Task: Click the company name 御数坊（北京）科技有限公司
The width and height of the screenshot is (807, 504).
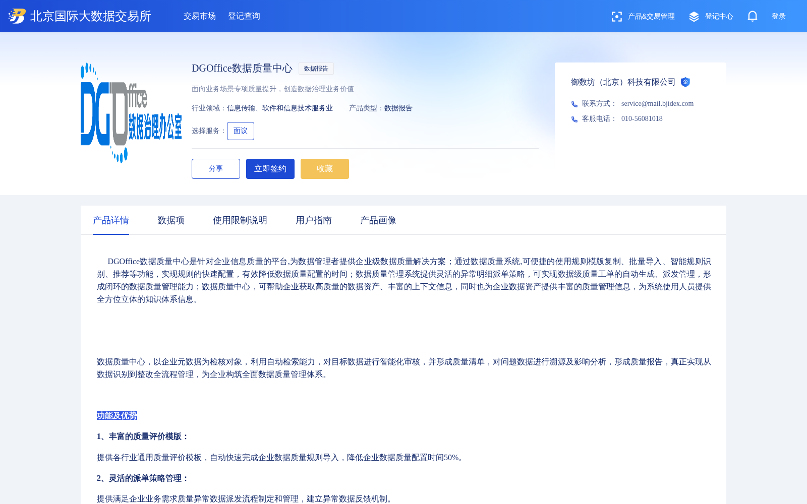Action: (x=623, y=82)
